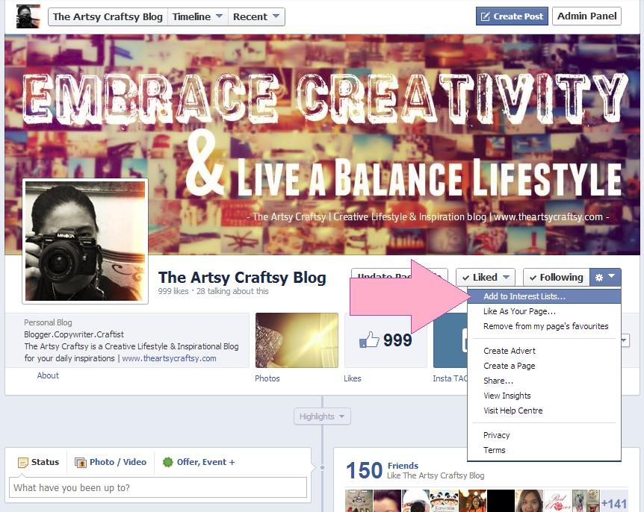Open The Artsy Craftsy Blog top-bar button
The width and height of the screenshot is (644, 512).
[108, 17]
